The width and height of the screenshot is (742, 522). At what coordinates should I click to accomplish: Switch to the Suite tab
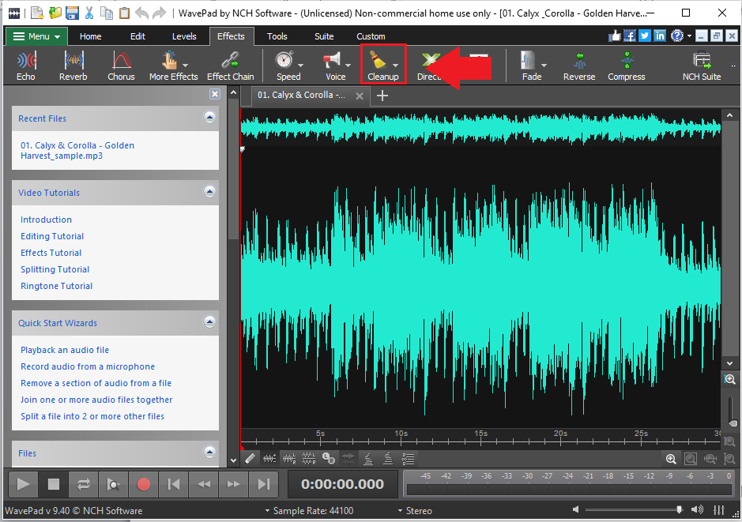pos(324,36)
